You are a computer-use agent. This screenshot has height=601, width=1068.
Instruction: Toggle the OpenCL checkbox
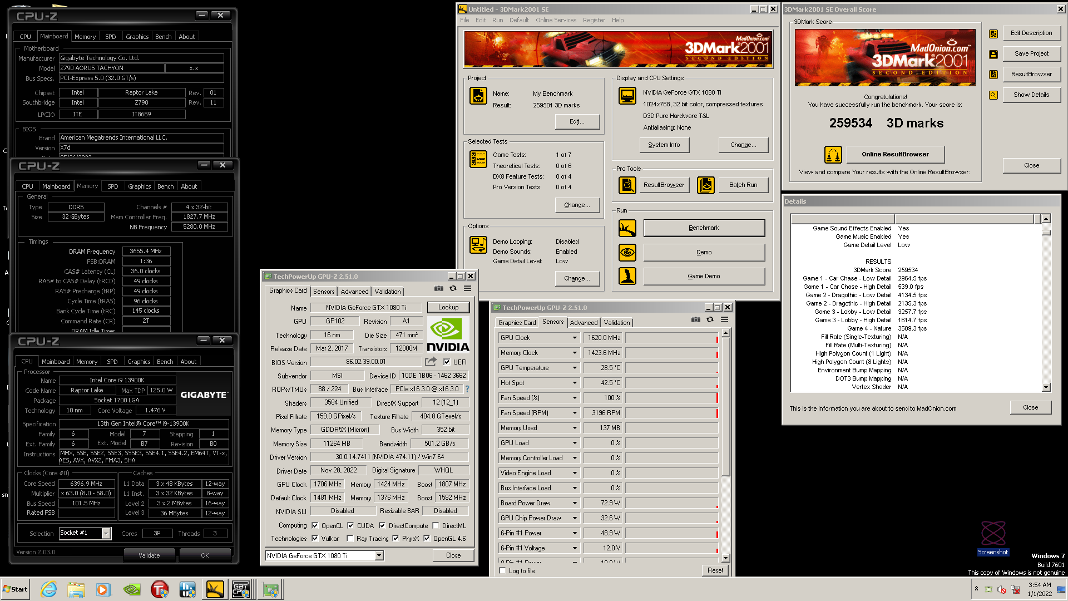click(315, 525)
